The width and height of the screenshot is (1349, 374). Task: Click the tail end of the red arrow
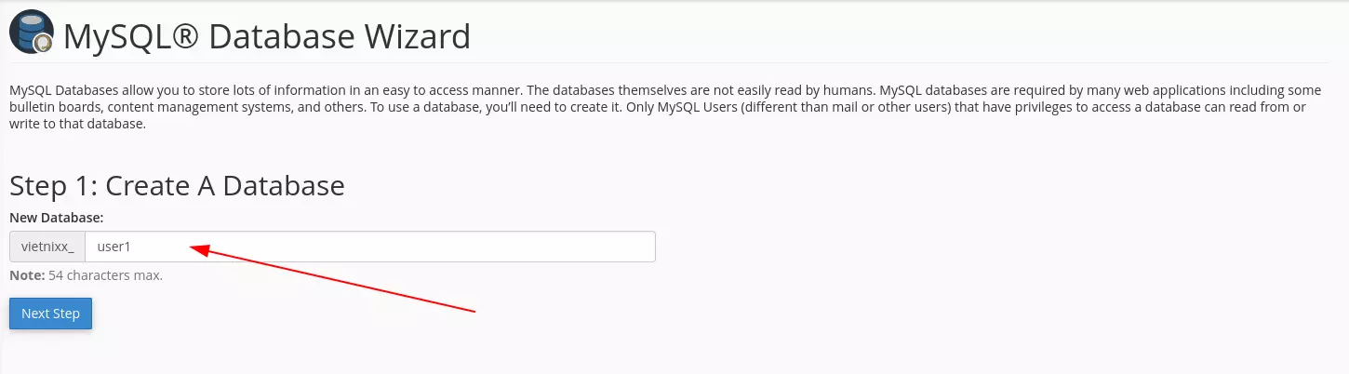tap(474, 310)
